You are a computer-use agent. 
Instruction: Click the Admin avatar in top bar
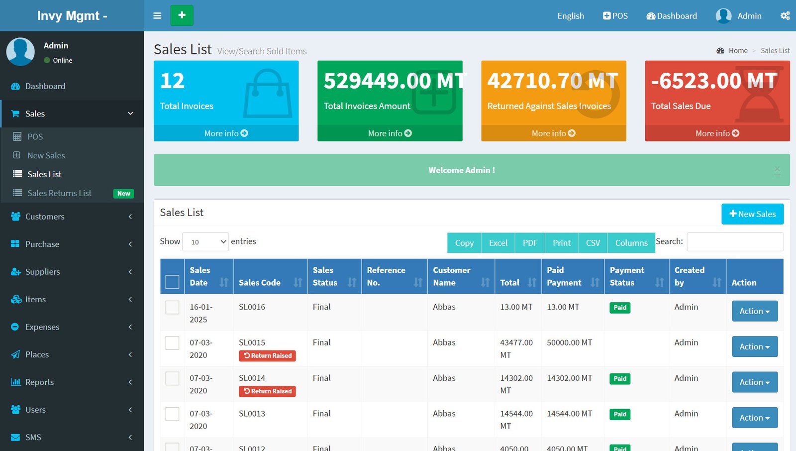[723, 16]
